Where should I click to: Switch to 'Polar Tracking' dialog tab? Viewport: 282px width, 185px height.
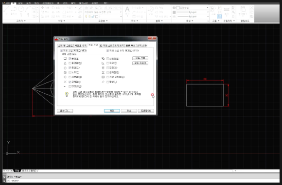81,46
